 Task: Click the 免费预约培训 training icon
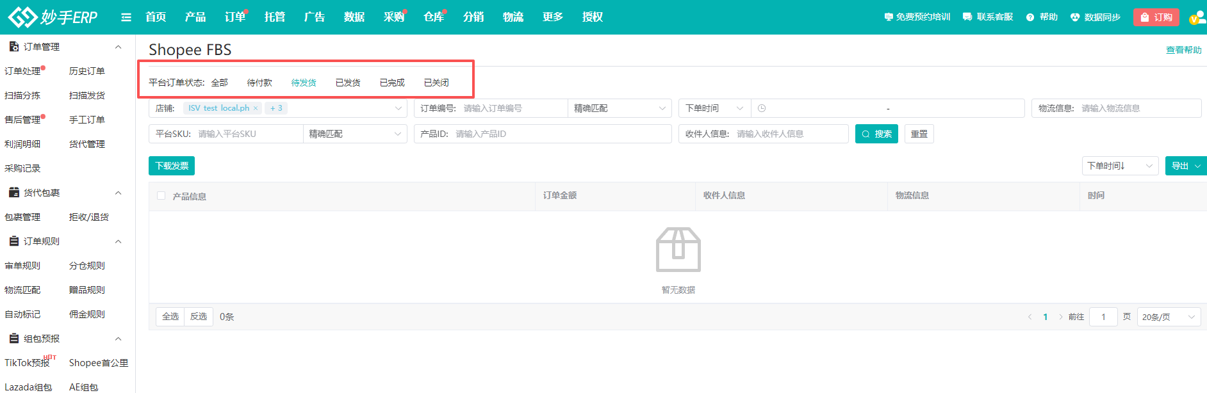click(889, 17)
